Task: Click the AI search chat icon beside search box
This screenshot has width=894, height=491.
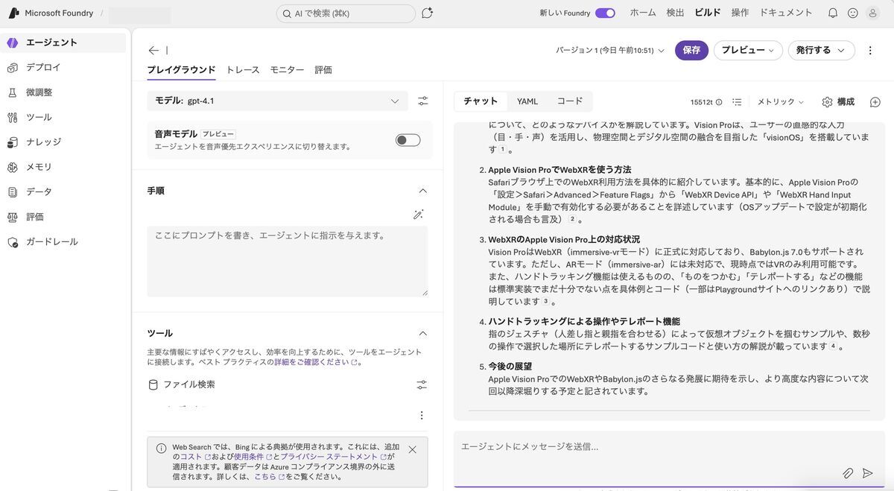Action: click(x=427, y=13)
